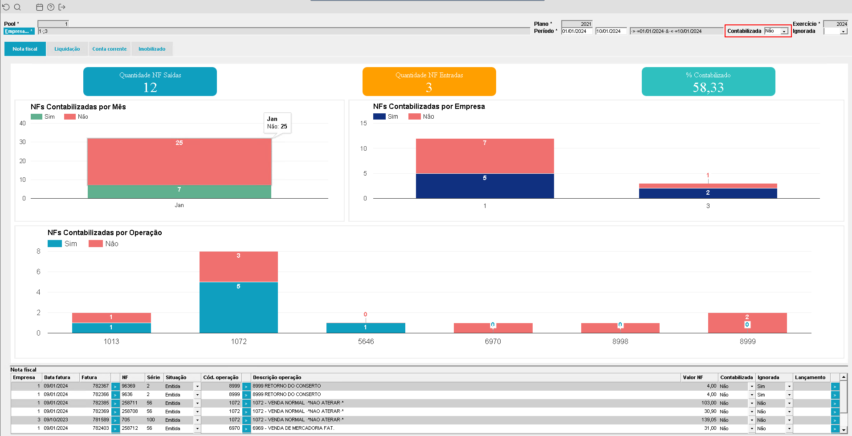Image resolution: width=852 pixels, height=436 pixels.
Task: Click the Pool input field
Action: click(x=53, y=24)
